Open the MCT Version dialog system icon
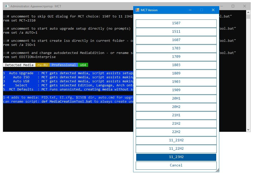Image resolution: width=257 pixels, height=173 pixels. tap(137, 10)
